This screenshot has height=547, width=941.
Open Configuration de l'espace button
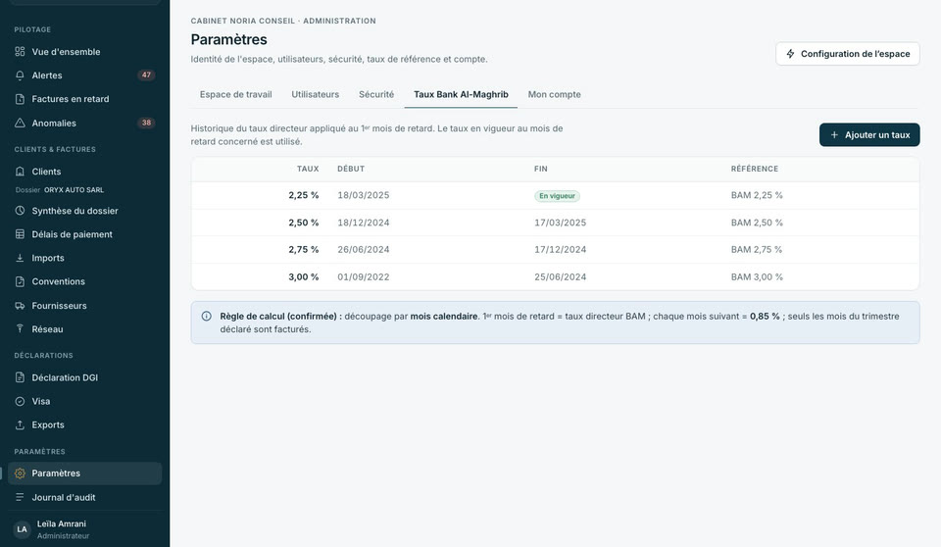pos(847,54)
